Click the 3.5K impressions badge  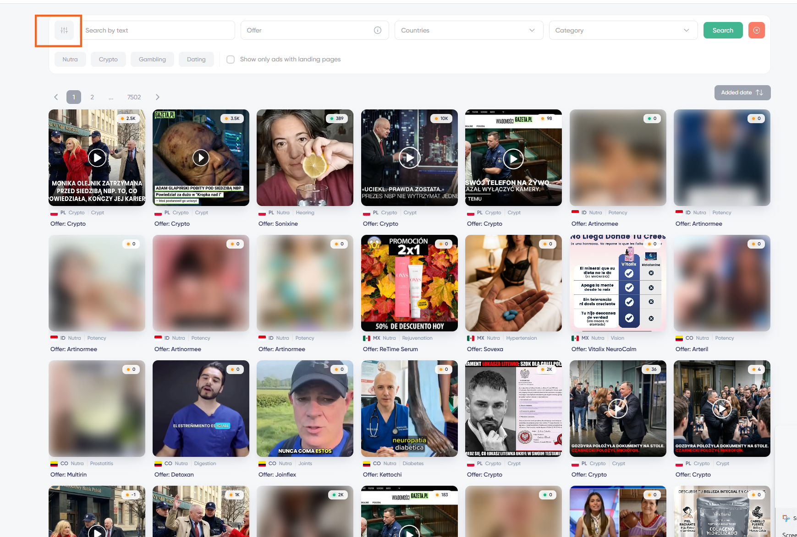[232, 119]
